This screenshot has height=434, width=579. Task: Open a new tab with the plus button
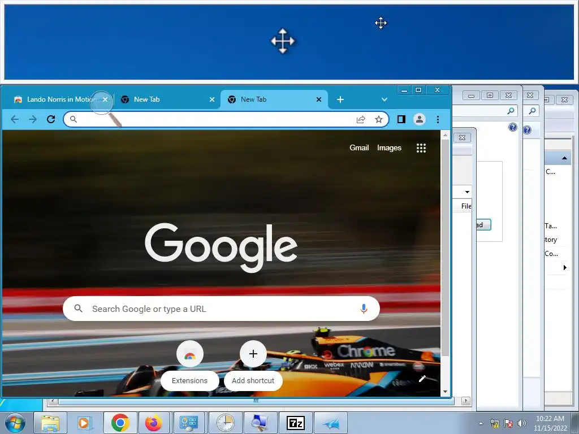coord(340,99)
